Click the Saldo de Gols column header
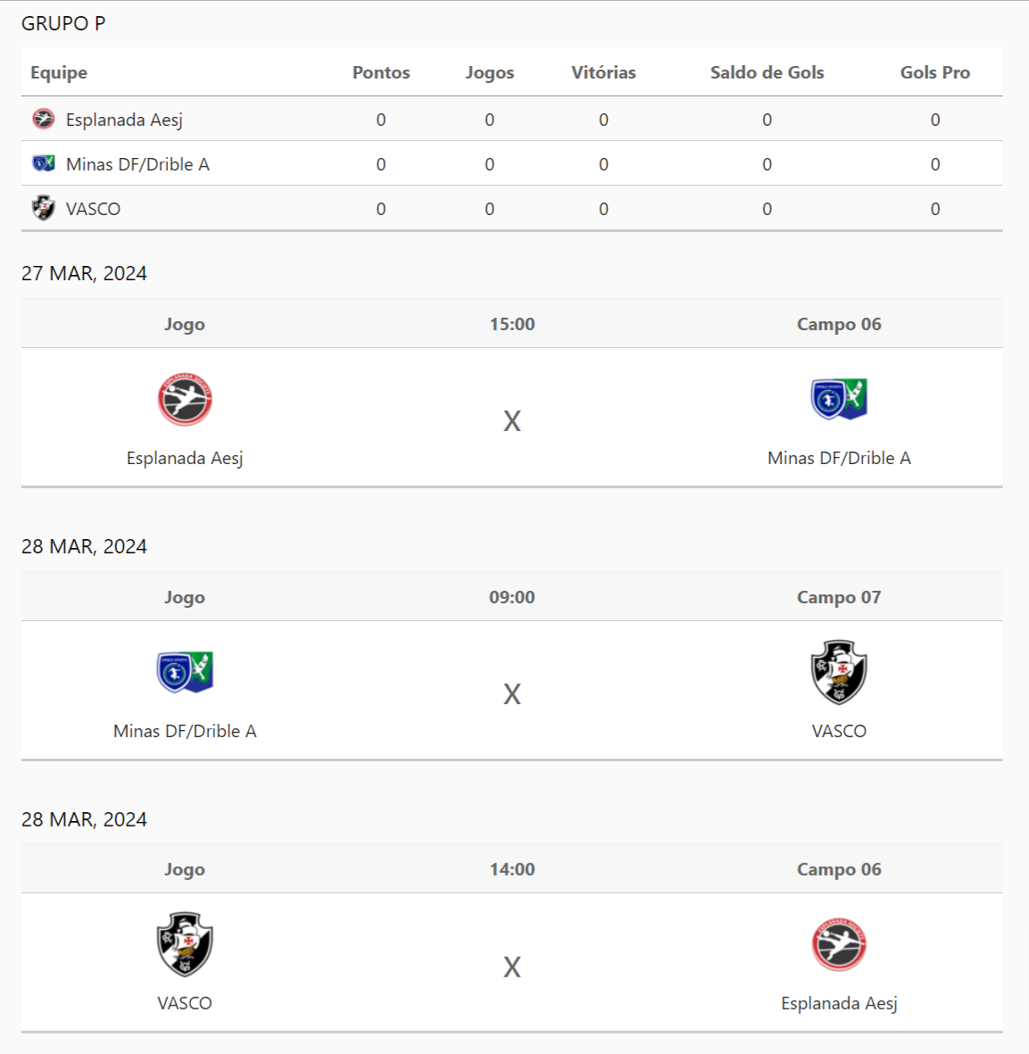This screenshot has width=1029, height=1054. tap(767, 72)
